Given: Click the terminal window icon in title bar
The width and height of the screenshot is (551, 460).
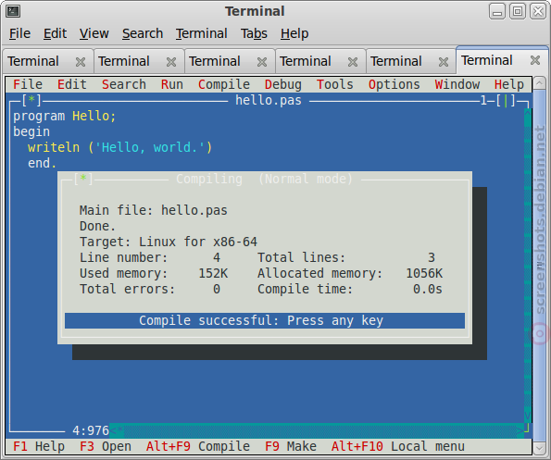Looking at the screenshot, I should pos(13,11).
